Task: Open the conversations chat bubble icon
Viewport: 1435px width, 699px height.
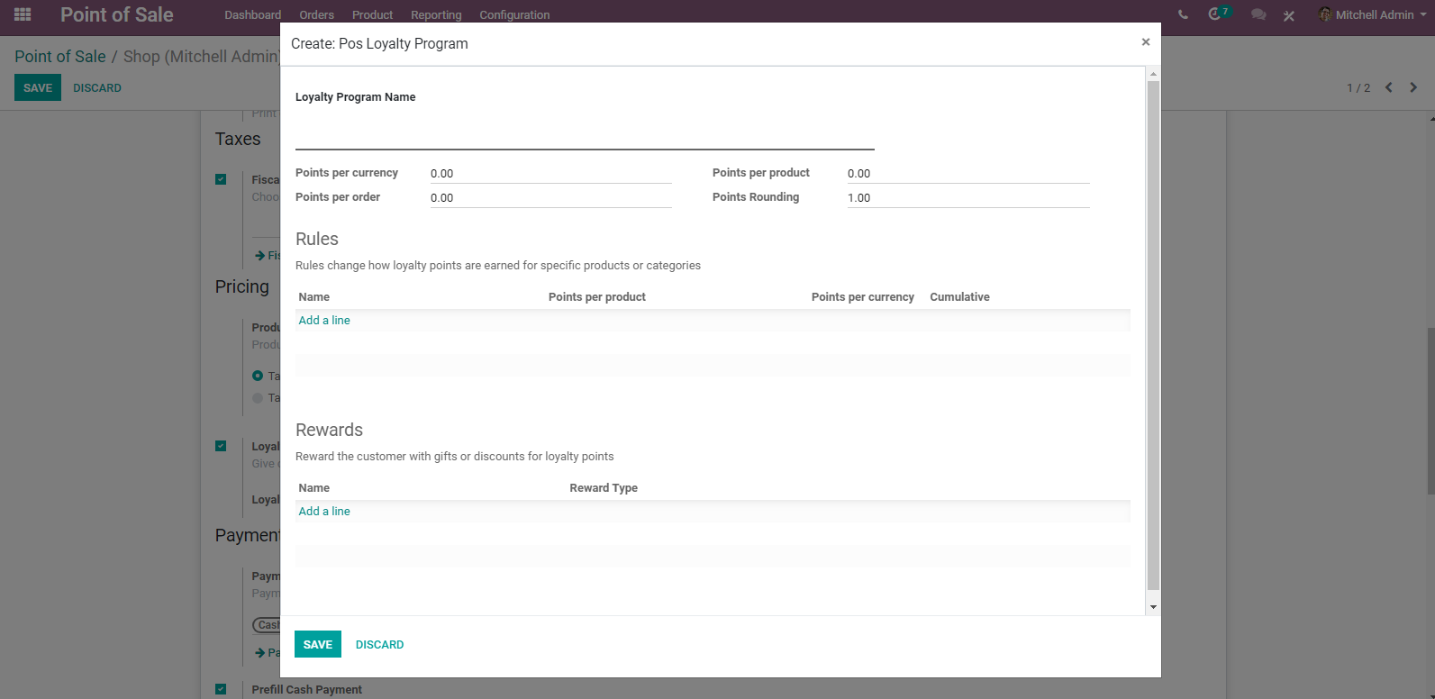Action: click(1258, 15)
